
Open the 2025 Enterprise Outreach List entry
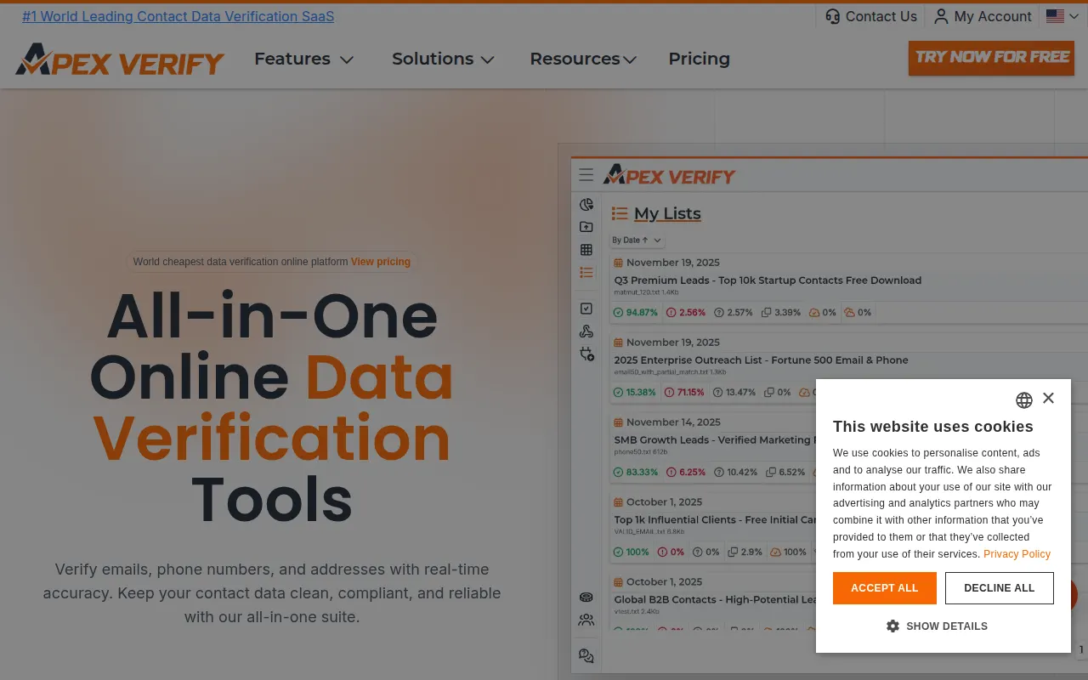coord(762,360)
